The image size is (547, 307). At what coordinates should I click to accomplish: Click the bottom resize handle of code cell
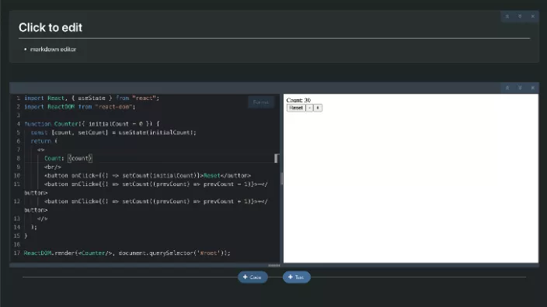pos(273,265)
